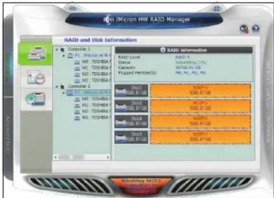Click the 'Rebuilding (1%)' status value
This screenshot has width=274, height=198.
[x=191, y=63]
